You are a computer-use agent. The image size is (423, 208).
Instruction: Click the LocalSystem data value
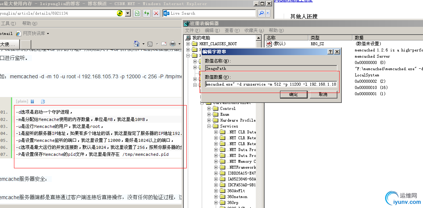coord(367,75)
